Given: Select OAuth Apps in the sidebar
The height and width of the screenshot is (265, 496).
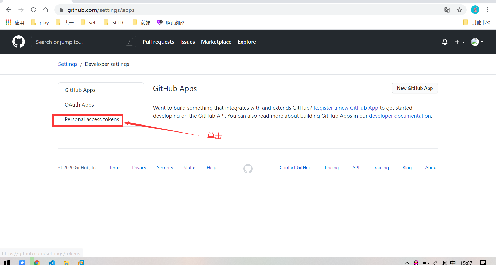Looking at the screenshot, I should pyautogui.click(x=79, y=105).
